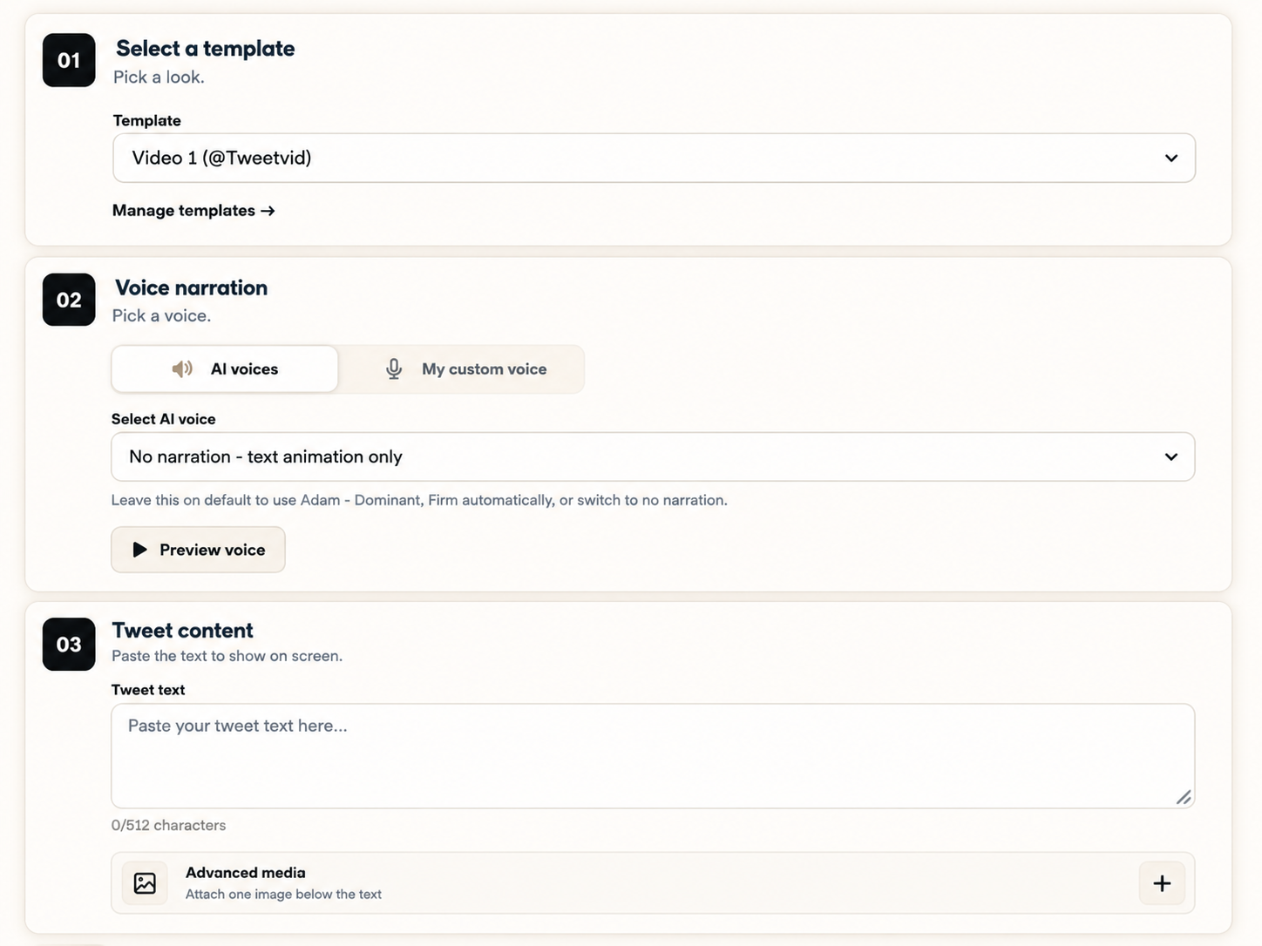Click the textarea resize handle corner

(x=1184, y=797)
